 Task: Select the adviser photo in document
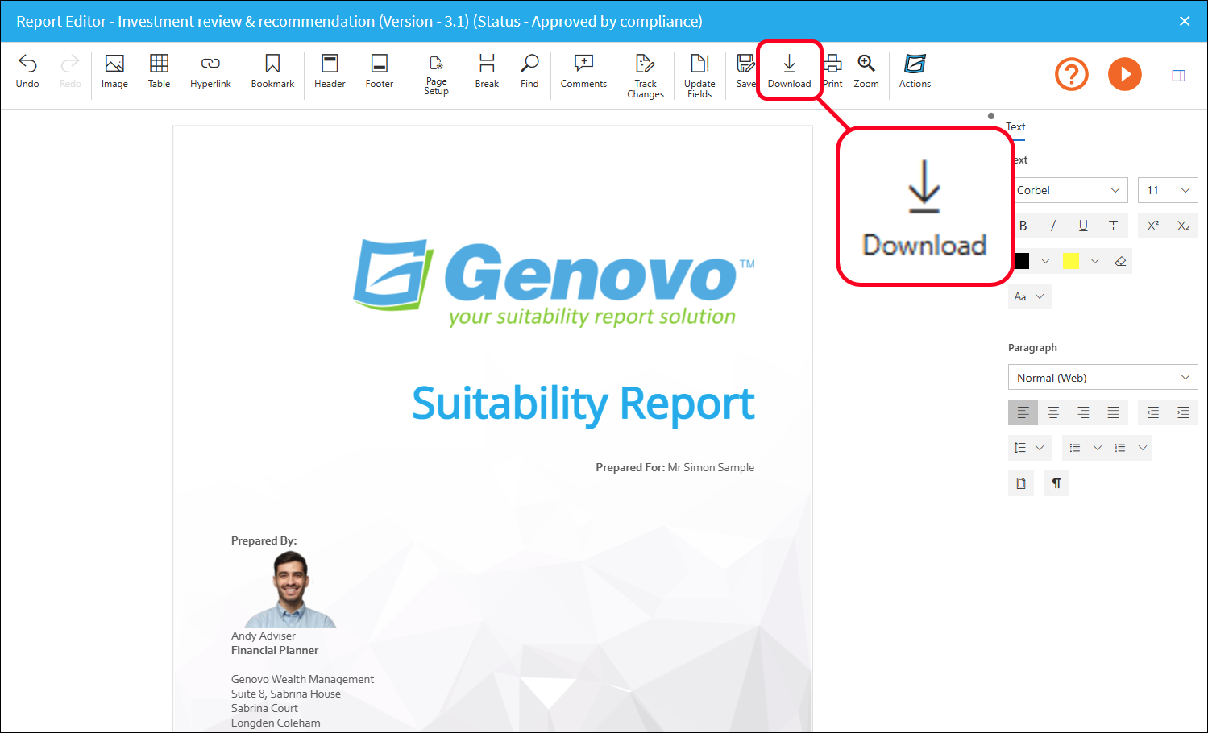[290, 590]
